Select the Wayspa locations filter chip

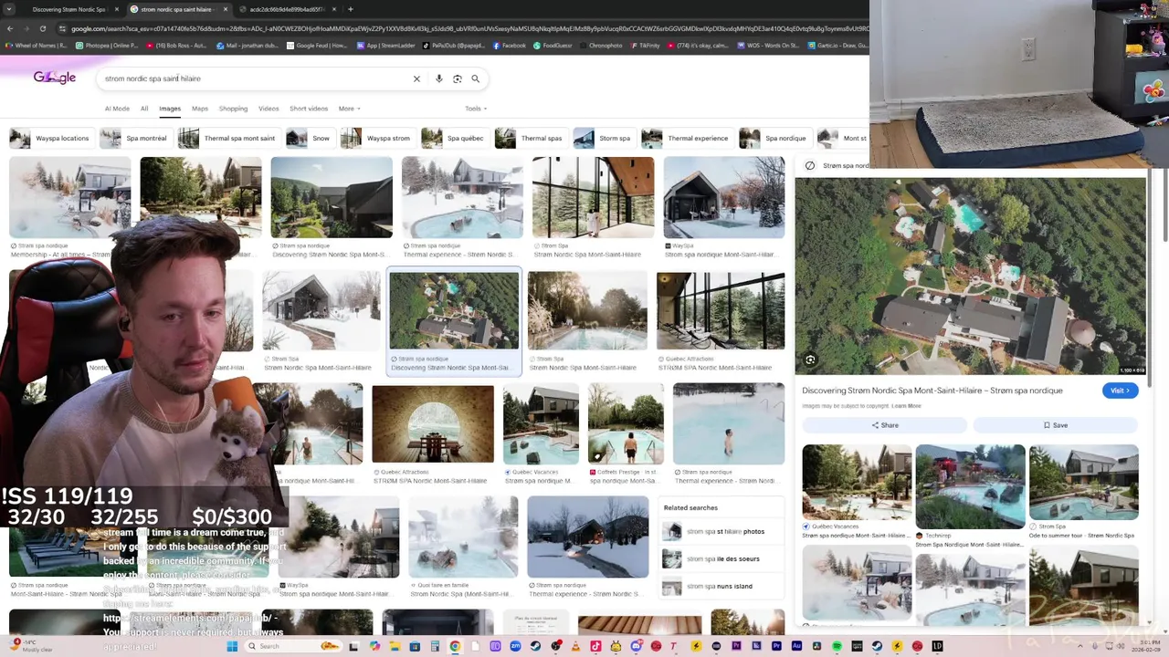[x=51, y=139]
